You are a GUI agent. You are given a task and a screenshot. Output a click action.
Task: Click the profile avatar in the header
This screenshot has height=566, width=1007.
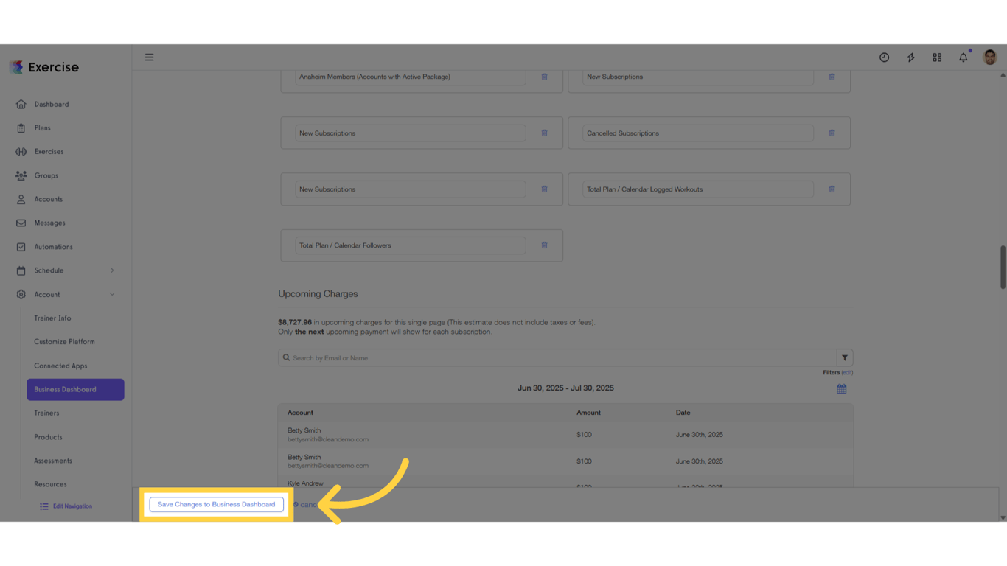[989, 57]
